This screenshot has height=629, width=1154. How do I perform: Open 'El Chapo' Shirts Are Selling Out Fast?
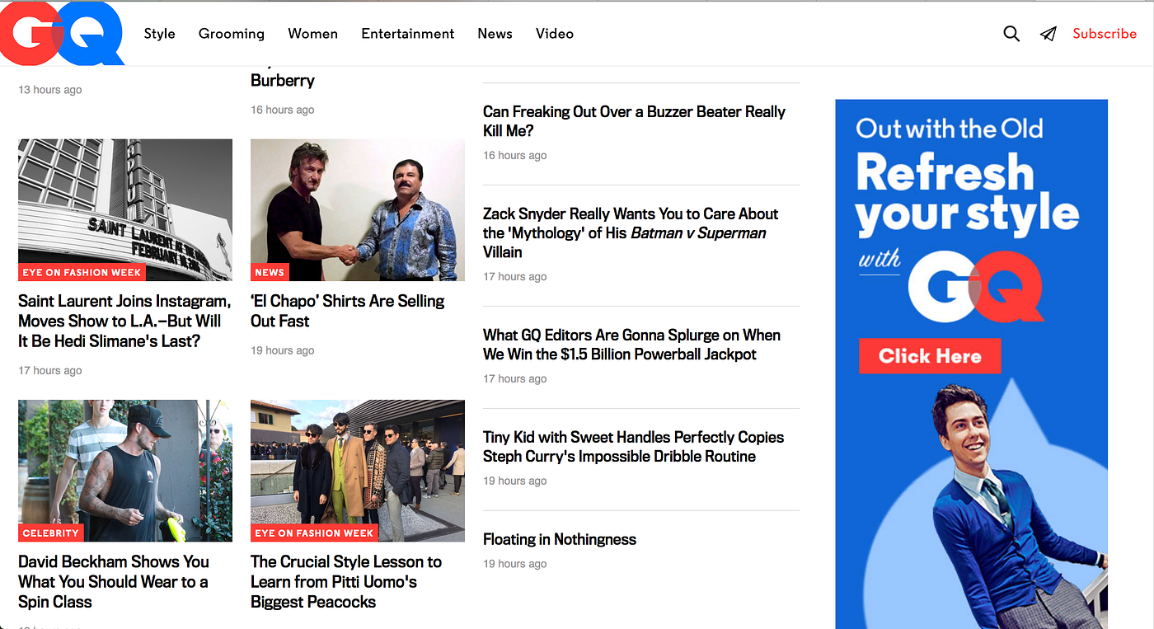point(347,311)
